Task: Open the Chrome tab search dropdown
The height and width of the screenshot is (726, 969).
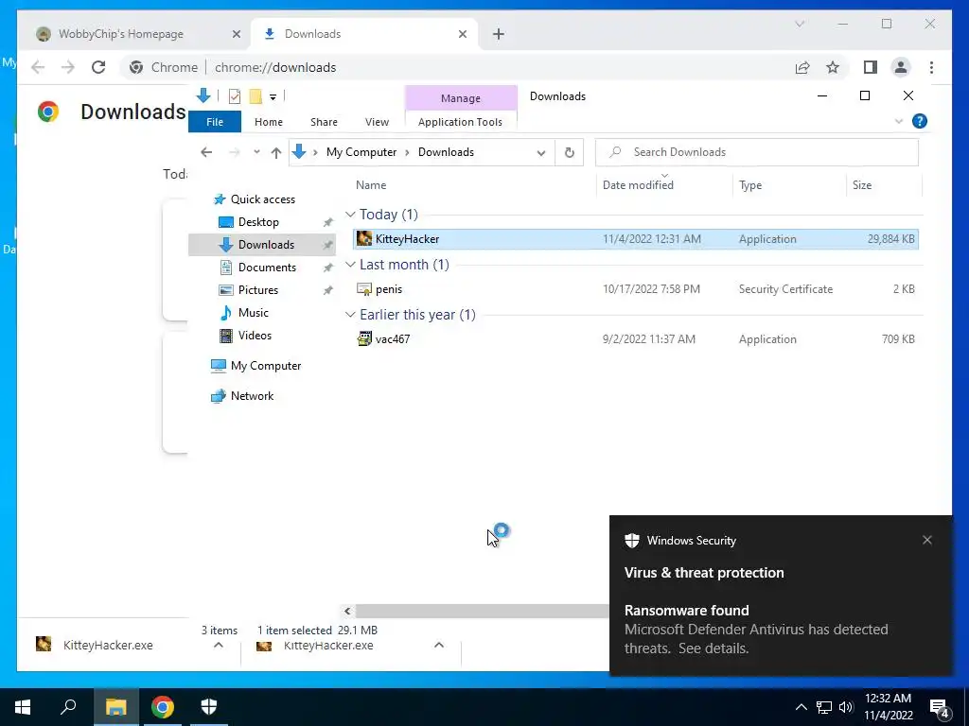Action: 799,24
